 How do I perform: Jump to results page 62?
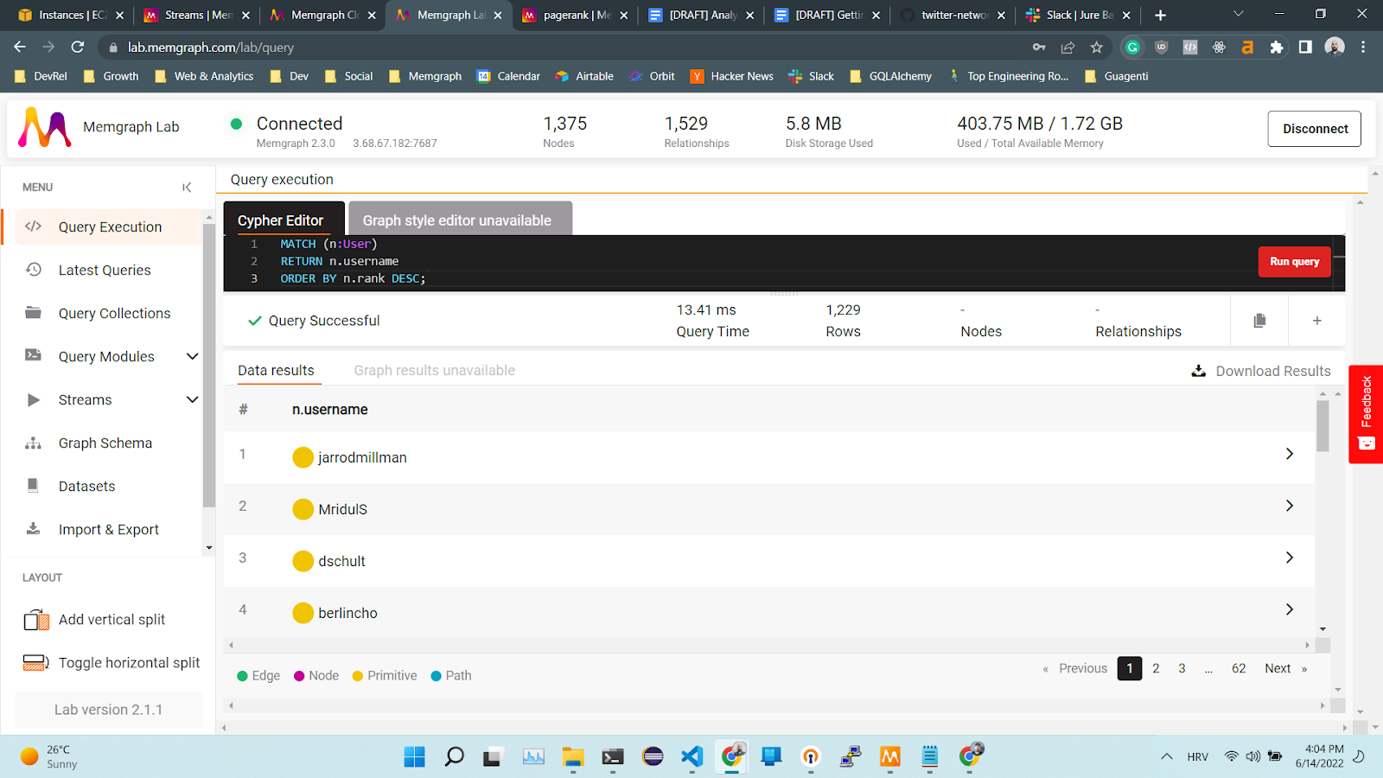[1239, 668]
